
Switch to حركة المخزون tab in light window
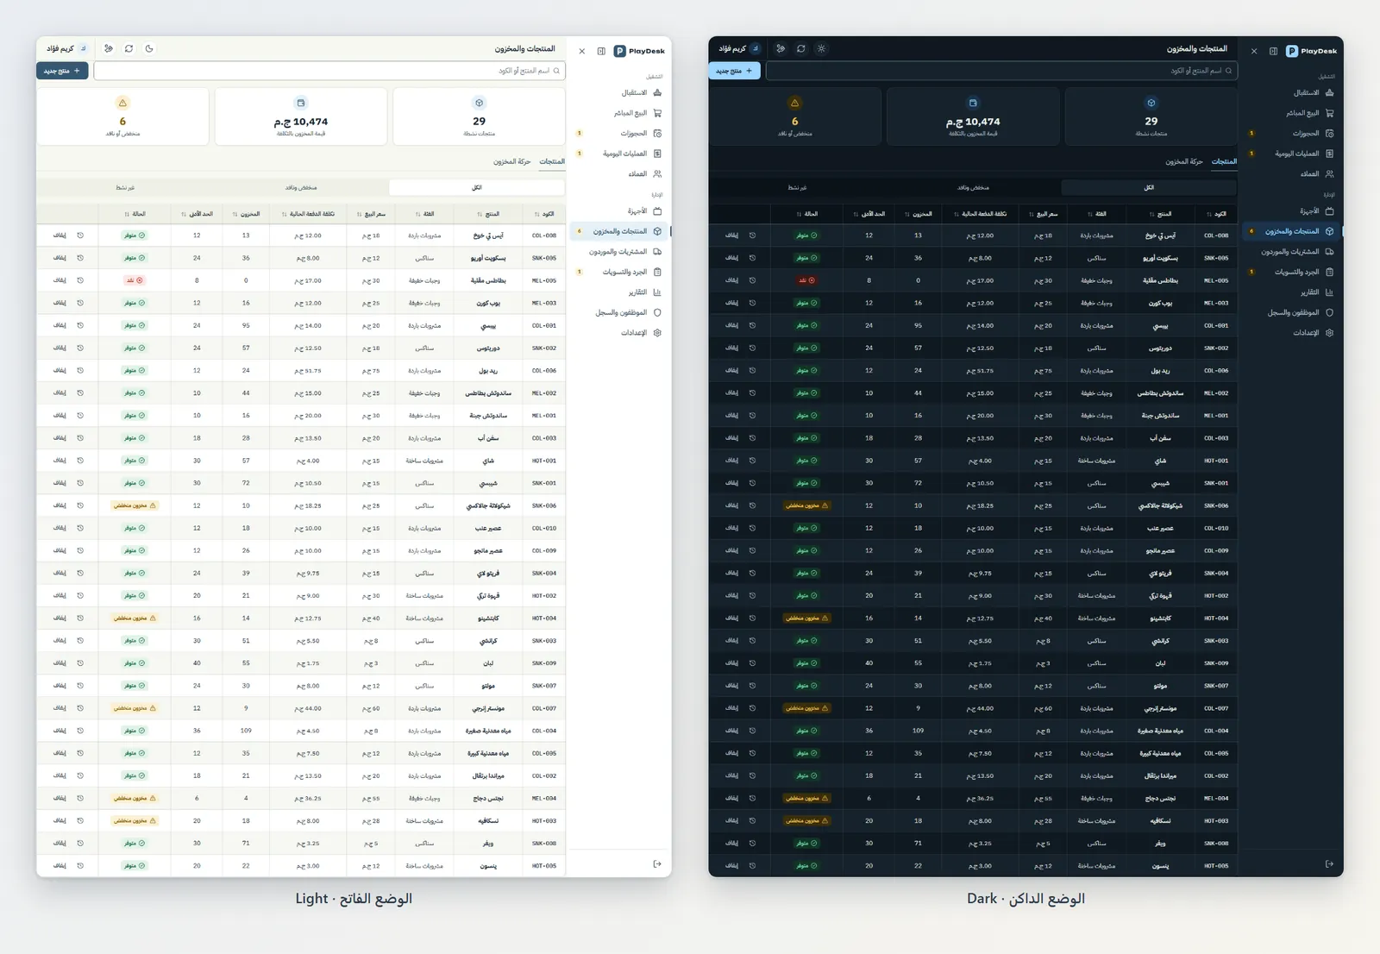point(512,162)
